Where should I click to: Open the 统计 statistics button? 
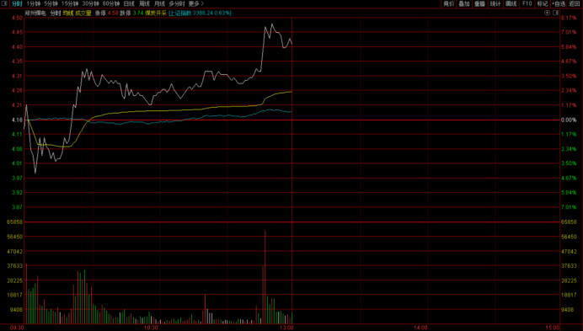coord(495,3)
